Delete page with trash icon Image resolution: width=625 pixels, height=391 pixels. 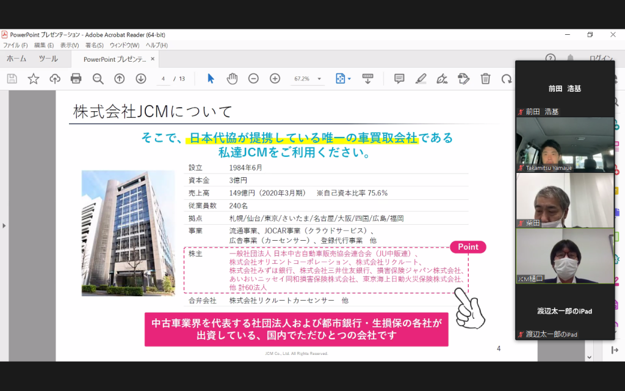(x=485, y=79)
